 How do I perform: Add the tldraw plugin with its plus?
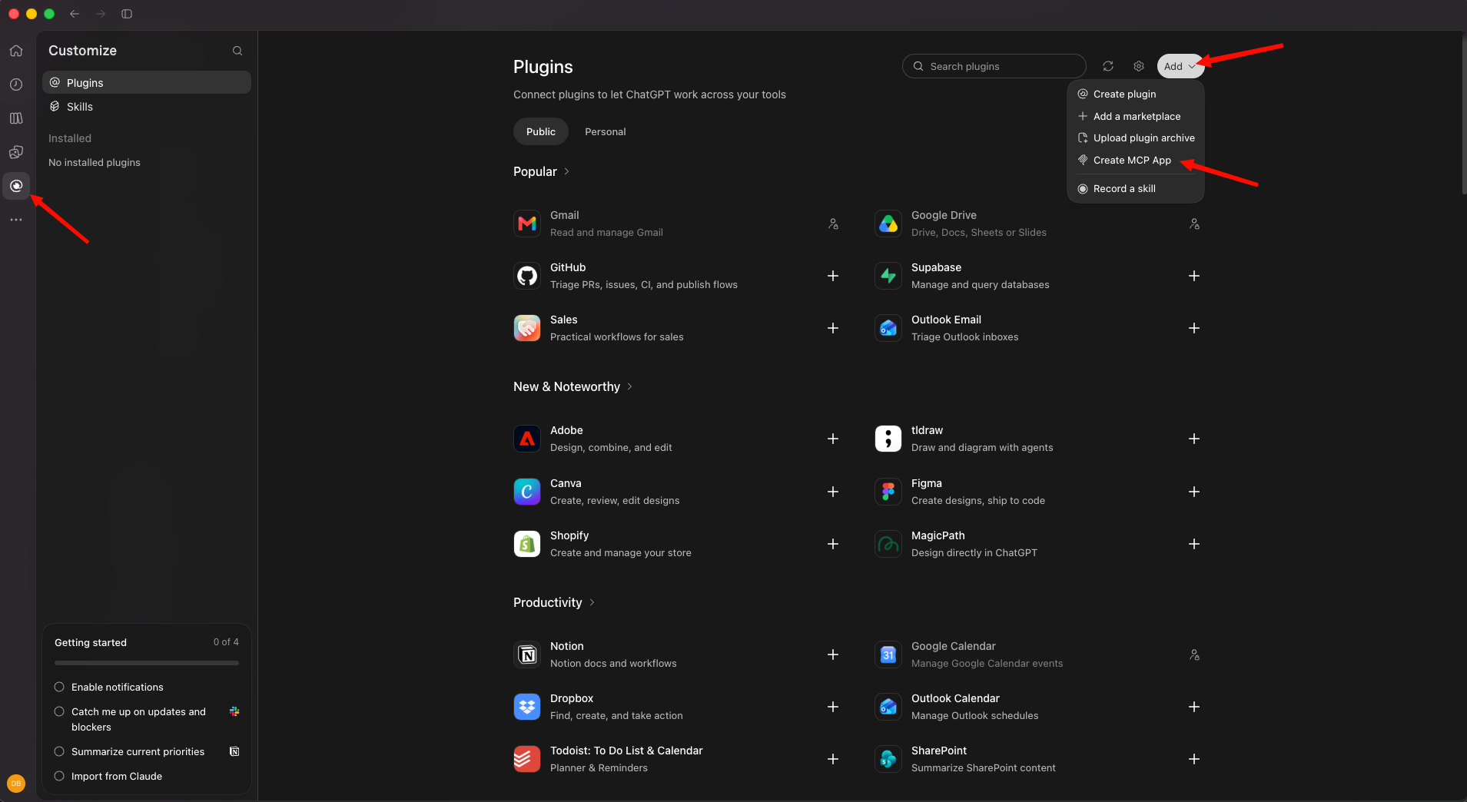pos(1194,439)
